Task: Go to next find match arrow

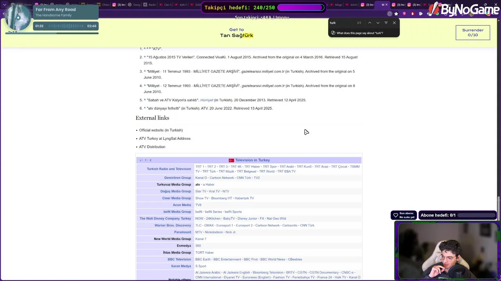Action: coord(378,23)
